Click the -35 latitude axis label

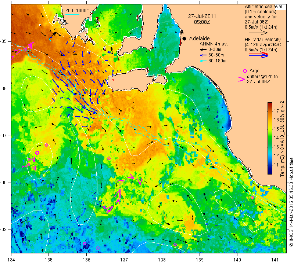4,41
